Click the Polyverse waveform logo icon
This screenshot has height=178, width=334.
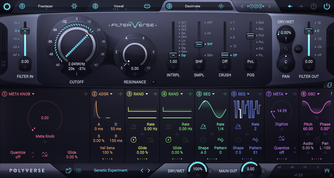pyautogui.click(x=327, y=170)
